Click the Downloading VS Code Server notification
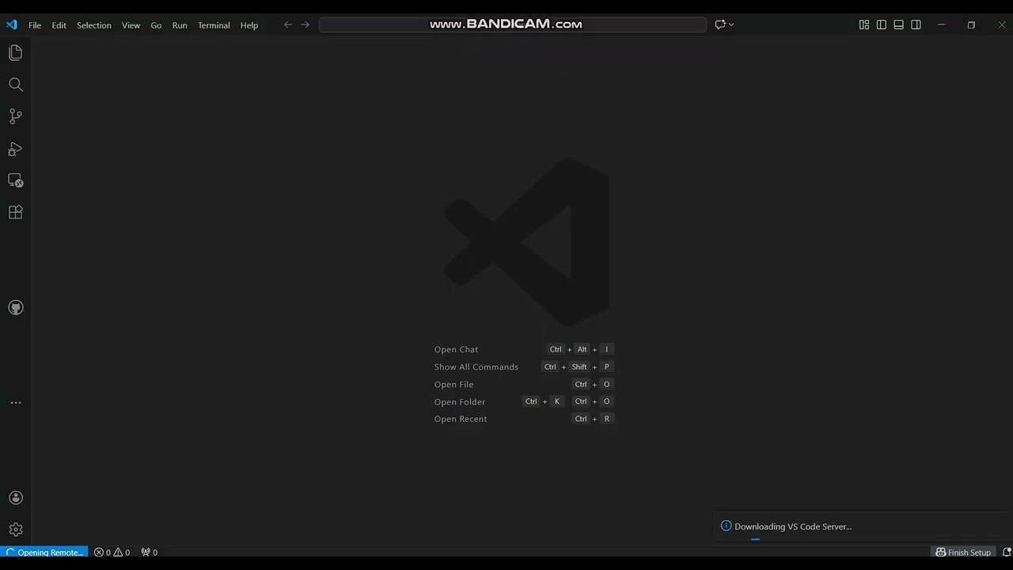The height and width of the screenshot is (570, 1013). tap(863, 526)
